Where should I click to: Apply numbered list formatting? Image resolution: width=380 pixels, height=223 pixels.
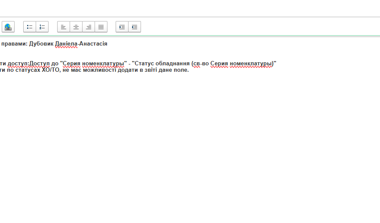pyautogui.click(x=42, y=27)
